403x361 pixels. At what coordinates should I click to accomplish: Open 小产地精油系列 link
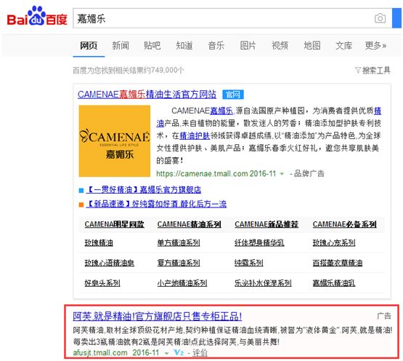click(x=182, y=283)
